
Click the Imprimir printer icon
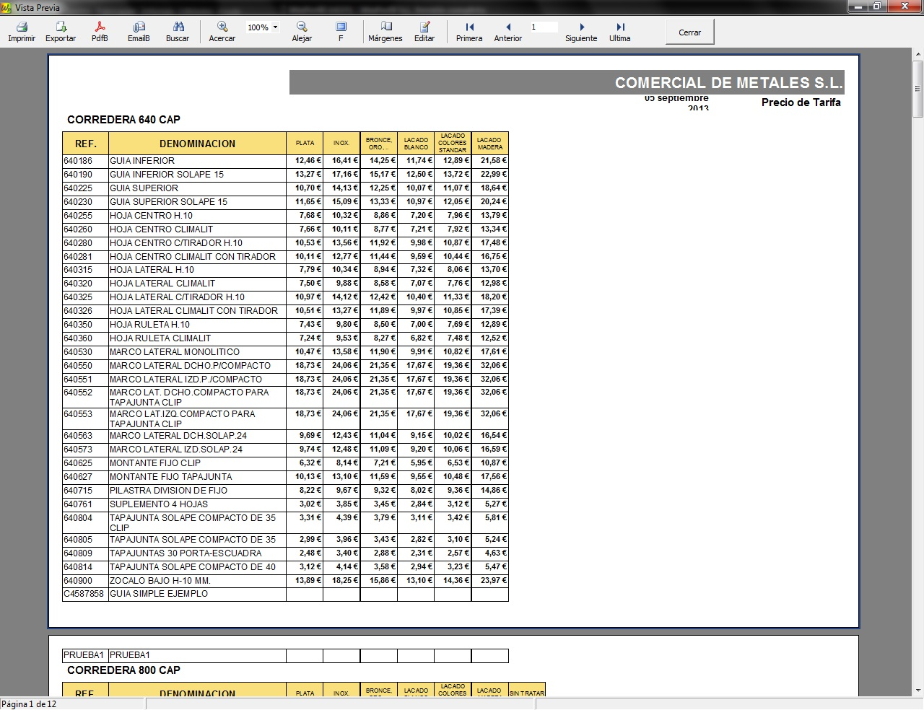pos(22,27)
